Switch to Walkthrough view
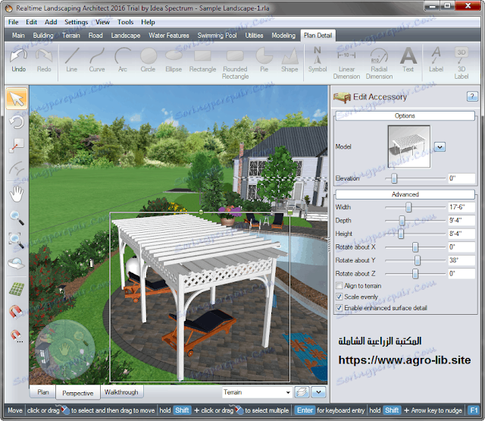Screen dimensions: 485x421 coord(121,392)
